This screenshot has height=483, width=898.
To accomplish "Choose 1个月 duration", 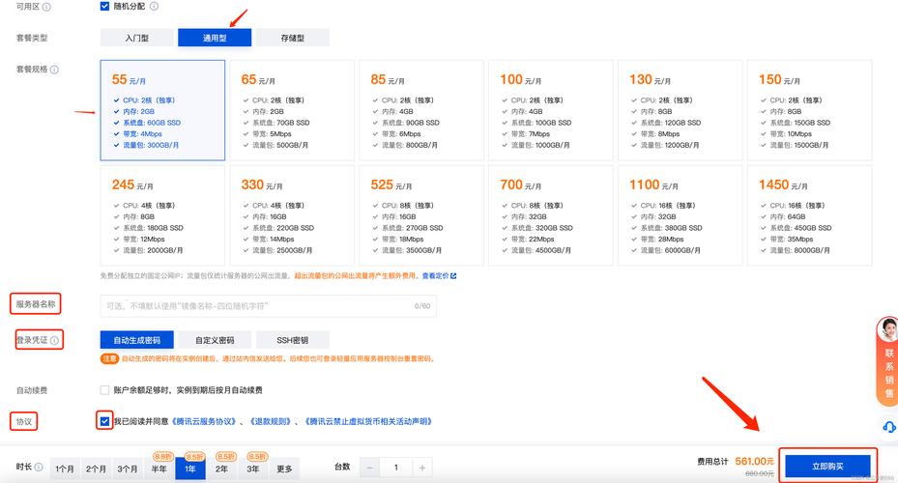I will [65, 469].
